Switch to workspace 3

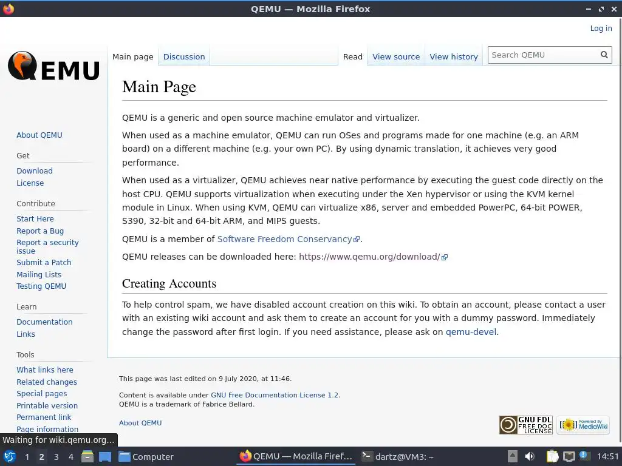pos(56,457)
